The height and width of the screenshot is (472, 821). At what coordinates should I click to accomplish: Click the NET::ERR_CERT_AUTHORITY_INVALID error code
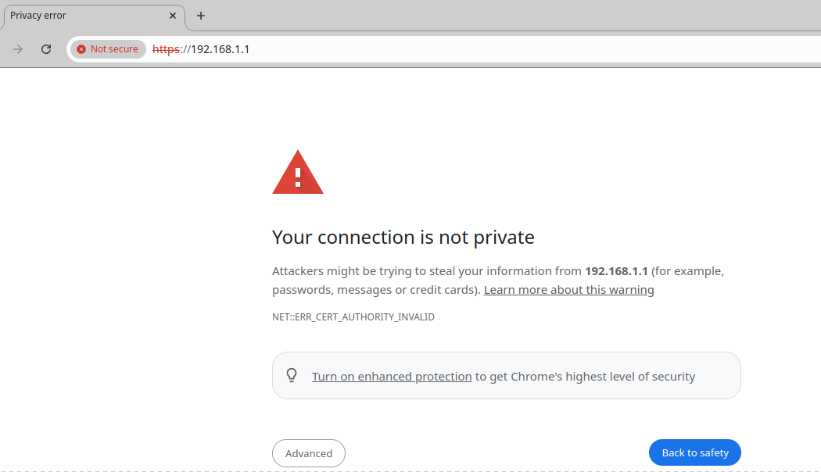(x=353, y=317)
